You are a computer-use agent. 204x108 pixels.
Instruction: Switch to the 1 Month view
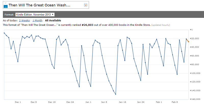[37, 20]
